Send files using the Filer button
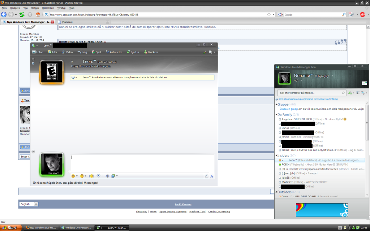The width and height of the screenshot is (370, 231). tap(53, 52)
